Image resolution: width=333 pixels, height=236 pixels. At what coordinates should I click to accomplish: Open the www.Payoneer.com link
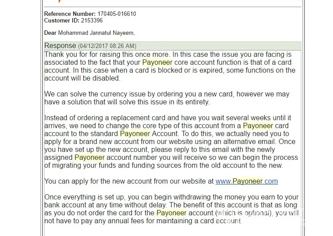click(247, 181)
